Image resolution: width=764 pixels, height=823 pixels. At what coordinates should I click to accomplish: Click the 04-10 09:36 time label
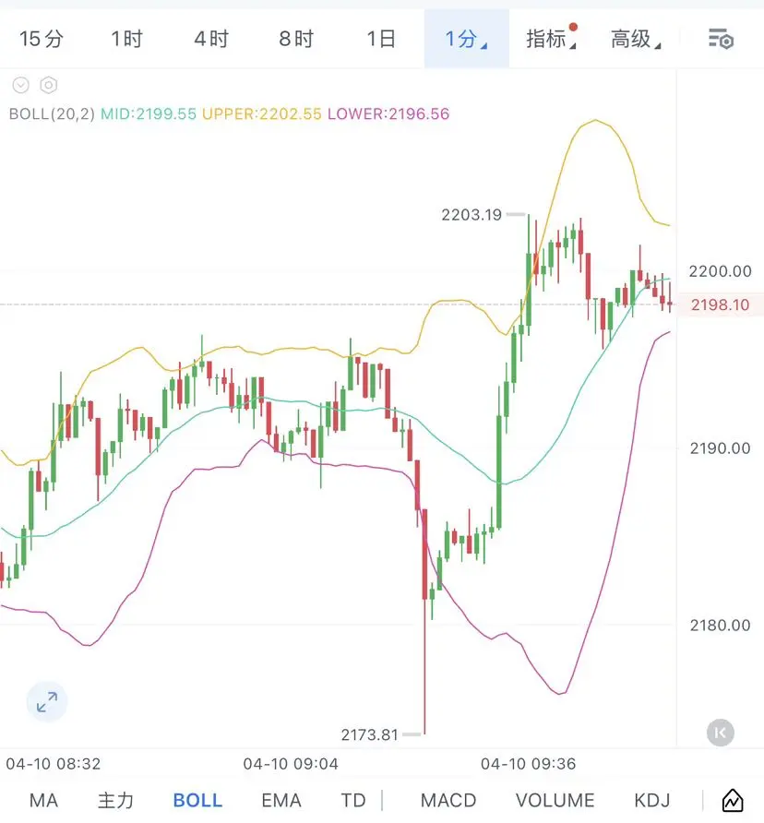point(528,764)
